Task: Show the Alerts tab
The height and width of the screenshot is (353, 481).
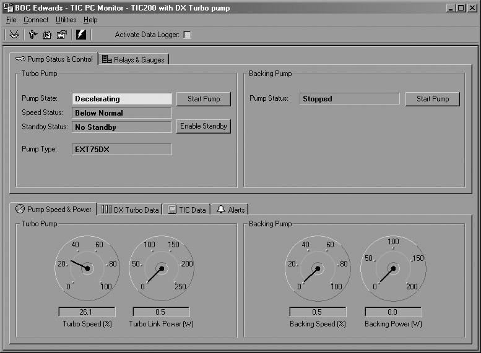Action: coord(230,210)
